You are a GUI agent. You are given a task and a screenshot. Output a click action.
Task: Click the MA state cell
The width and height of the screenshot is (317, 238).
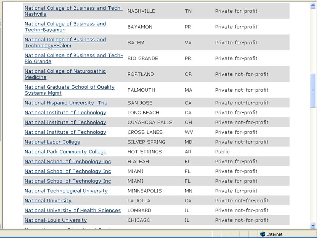pos(188,90)
